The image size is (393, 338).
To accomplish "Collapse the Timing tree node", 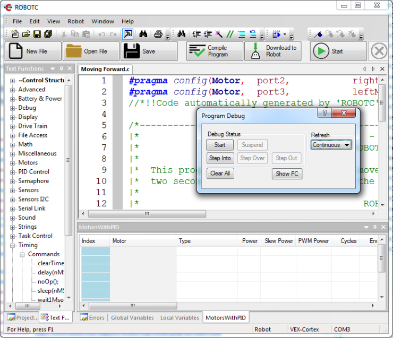I will pos(12,245).
